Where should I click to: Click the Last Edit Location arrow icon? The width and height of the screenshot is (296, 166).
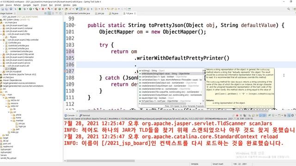click(x=108, y=9)
